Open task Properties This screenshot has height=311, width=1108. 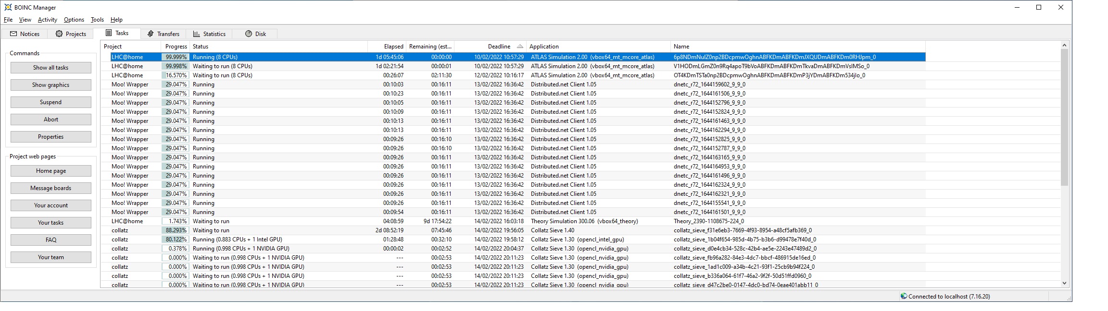tap(51, 137)
